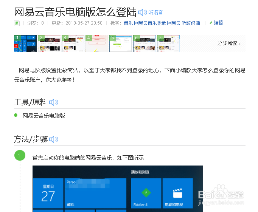Click the list item 网易云音乐电脑版
Image resolution: width=258 pixels, height=212 pixels.
[44, 116]
